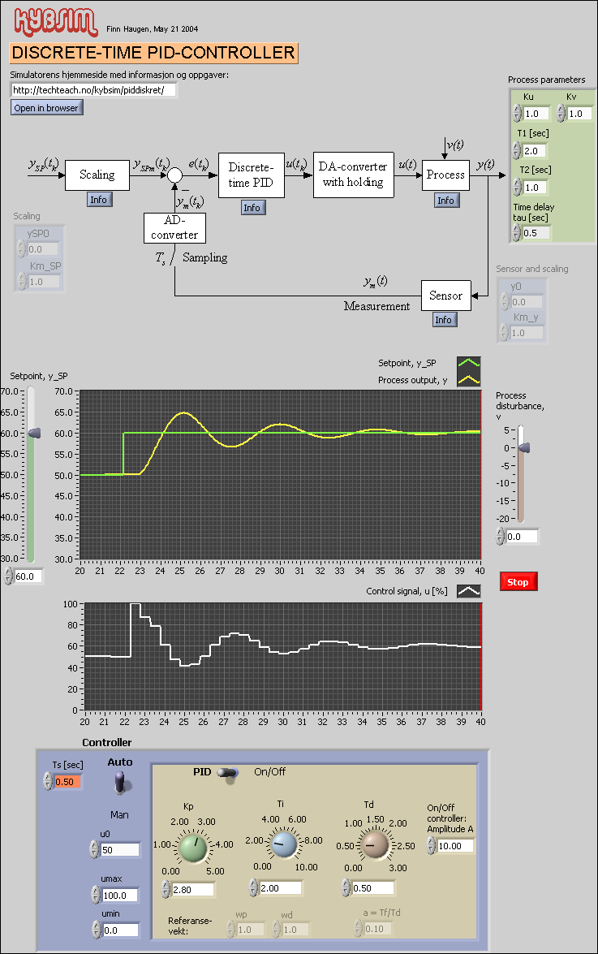Open Info for the Discrete-time PID block
The width and height of the screenshot is (598, 954).
(x=252, y=208)
